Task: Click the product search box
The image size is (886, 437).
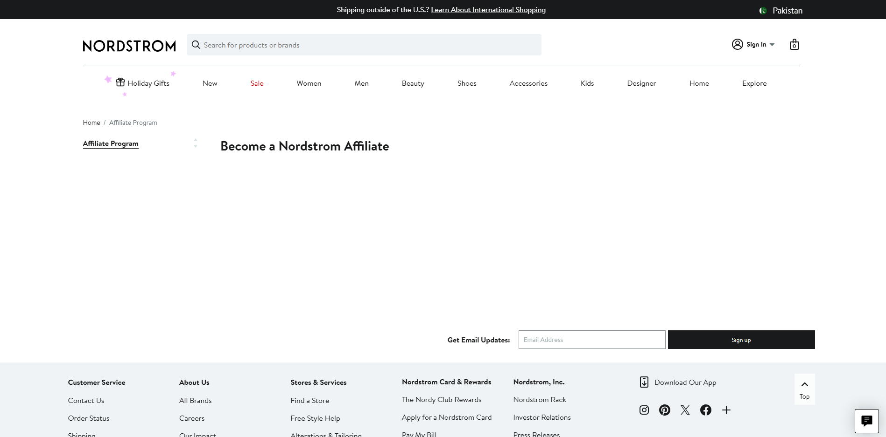Action: 364,45
